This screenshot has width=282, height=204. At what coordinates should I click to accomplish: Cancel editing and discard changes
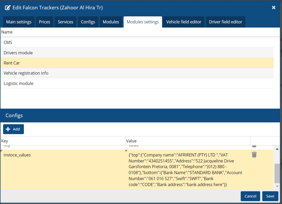click(x=250, y=196)
